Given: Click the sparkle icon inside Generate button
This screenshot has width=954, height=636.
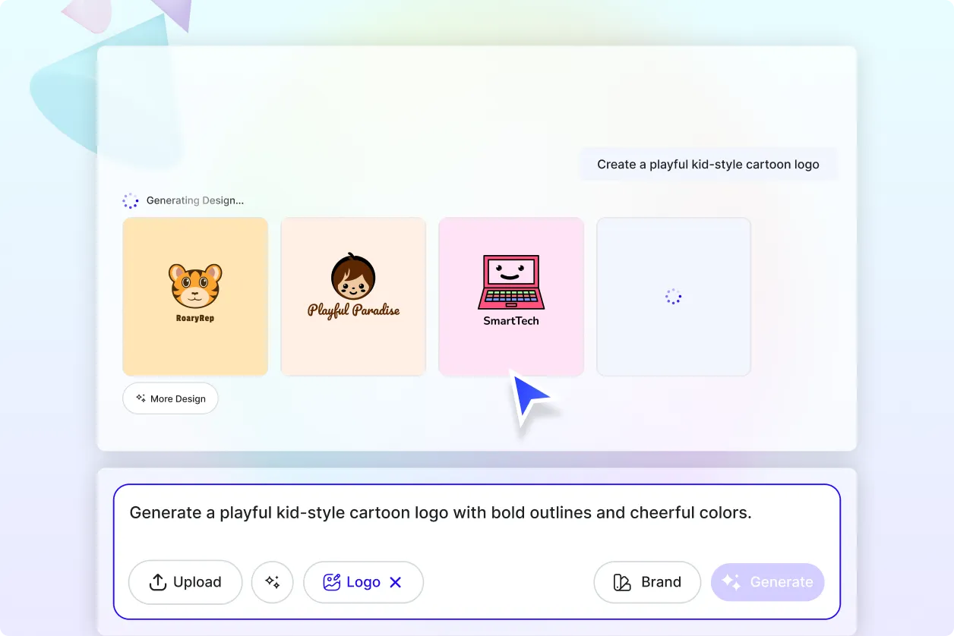Looking at the screenshot, I should [731, 582].
